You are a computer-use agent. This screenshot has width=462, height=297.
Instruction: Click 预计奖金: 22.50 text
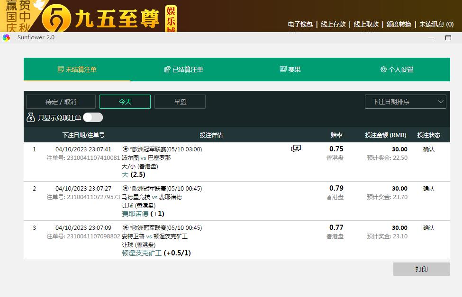[387, 158]
